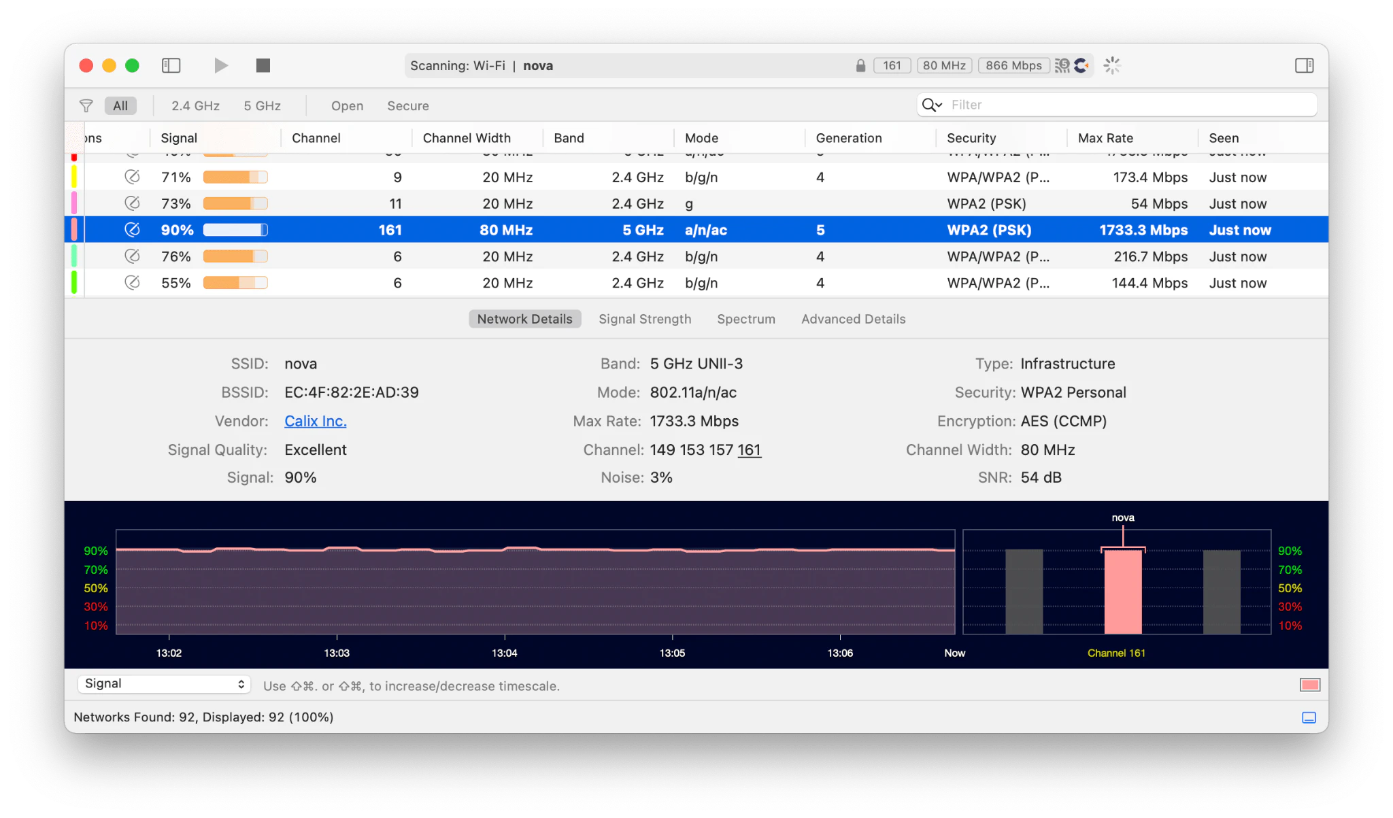Start a new scan with the play icon
The image size is (1393, 818).
(x=220, y=65)
